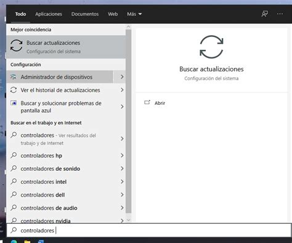Viewport: 292px width, 243px height.
Task: Switch to the Documentos tab
Action: (x=85, y=14)
